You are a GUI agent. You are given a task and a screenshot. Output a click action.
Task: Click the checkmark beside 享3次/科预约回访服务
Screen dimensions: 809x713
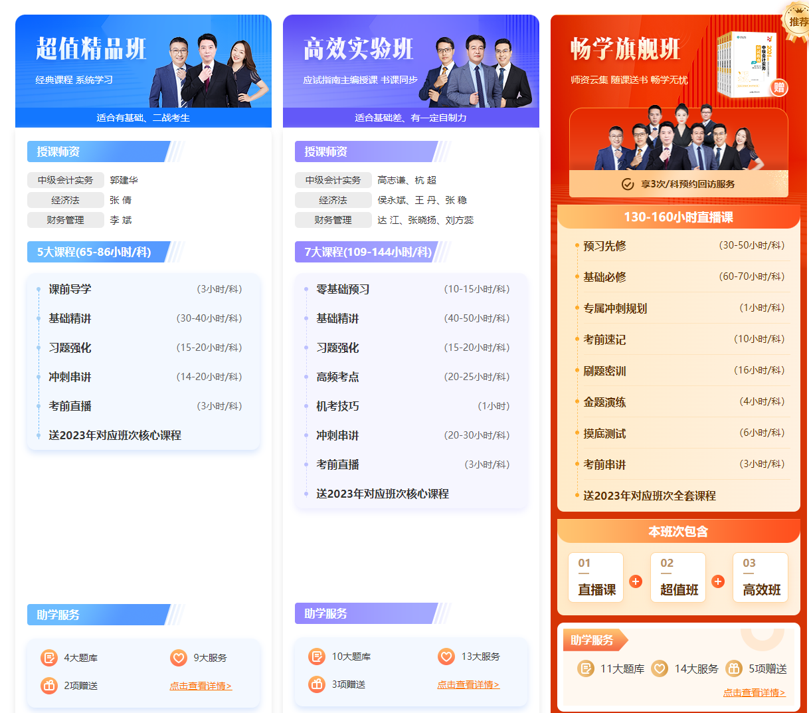[x=627, y=184]
